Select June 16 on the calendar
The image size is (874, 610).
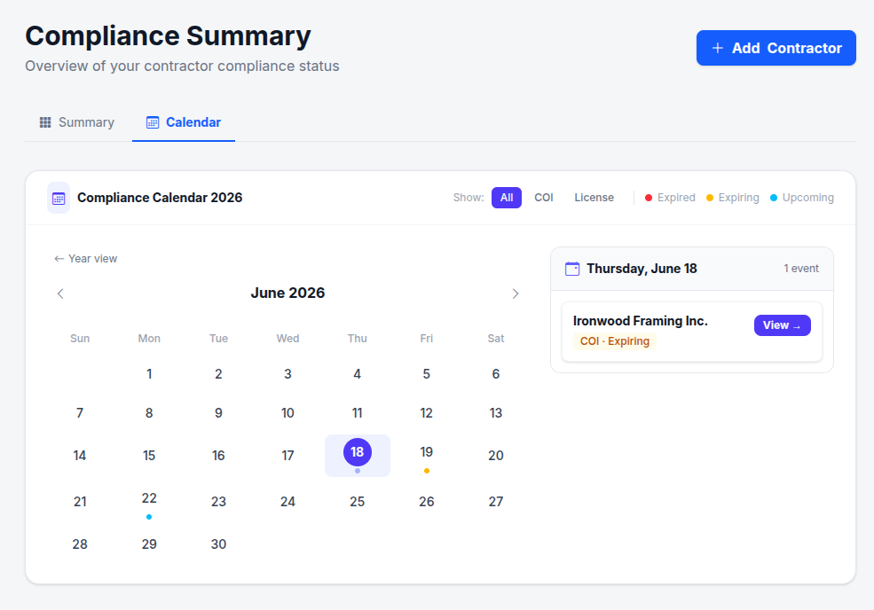[x=218, y=456]
